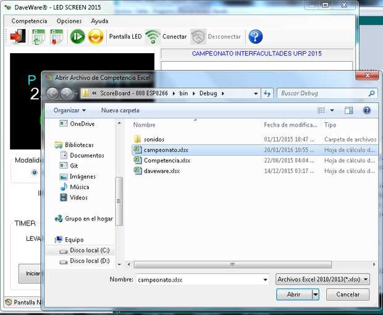Click the dialog help question mark icon
This screenshot has width=383, height=315.
(x=367, y=111)
